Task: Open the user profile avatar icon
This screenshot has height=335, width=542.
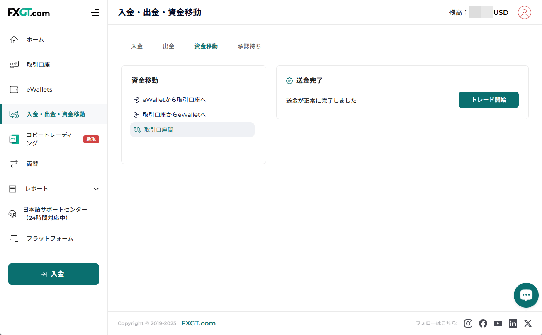Action: coord(525,12)
